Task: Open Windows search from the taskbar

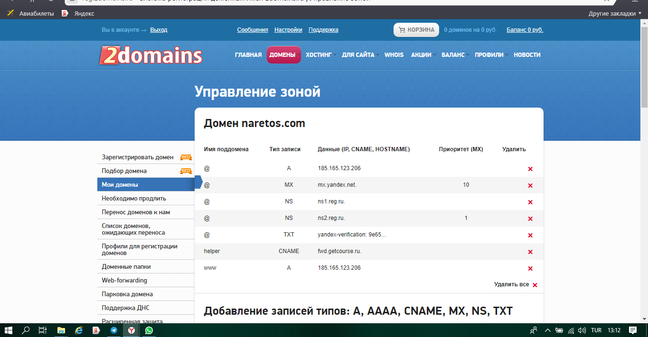Action: pos(26,330)
